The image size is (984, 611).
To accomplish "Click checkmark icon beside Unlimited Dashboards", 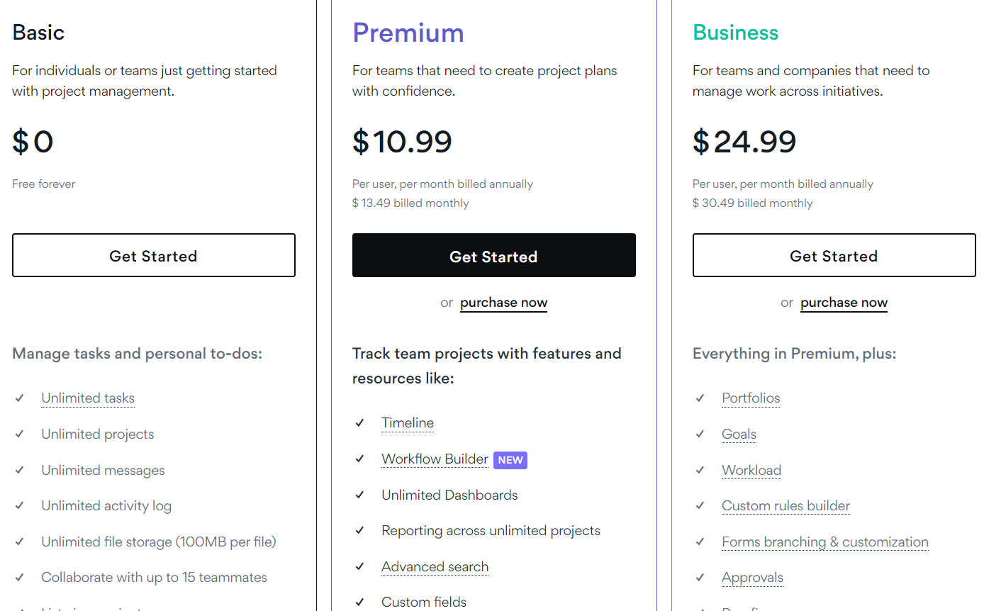I will pos(360,495).
